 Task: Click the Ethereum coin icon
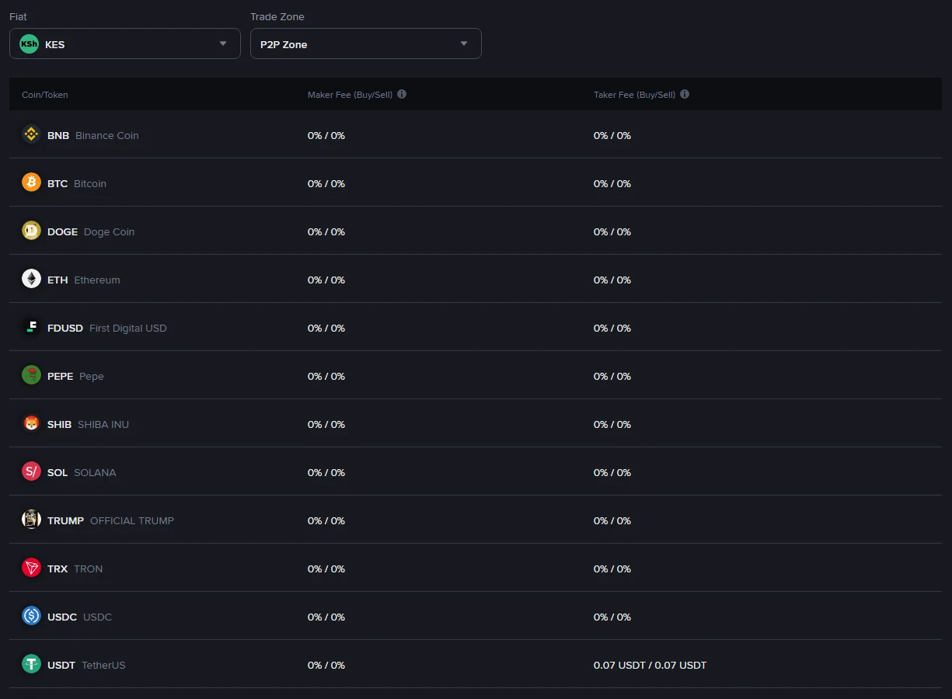31,279
